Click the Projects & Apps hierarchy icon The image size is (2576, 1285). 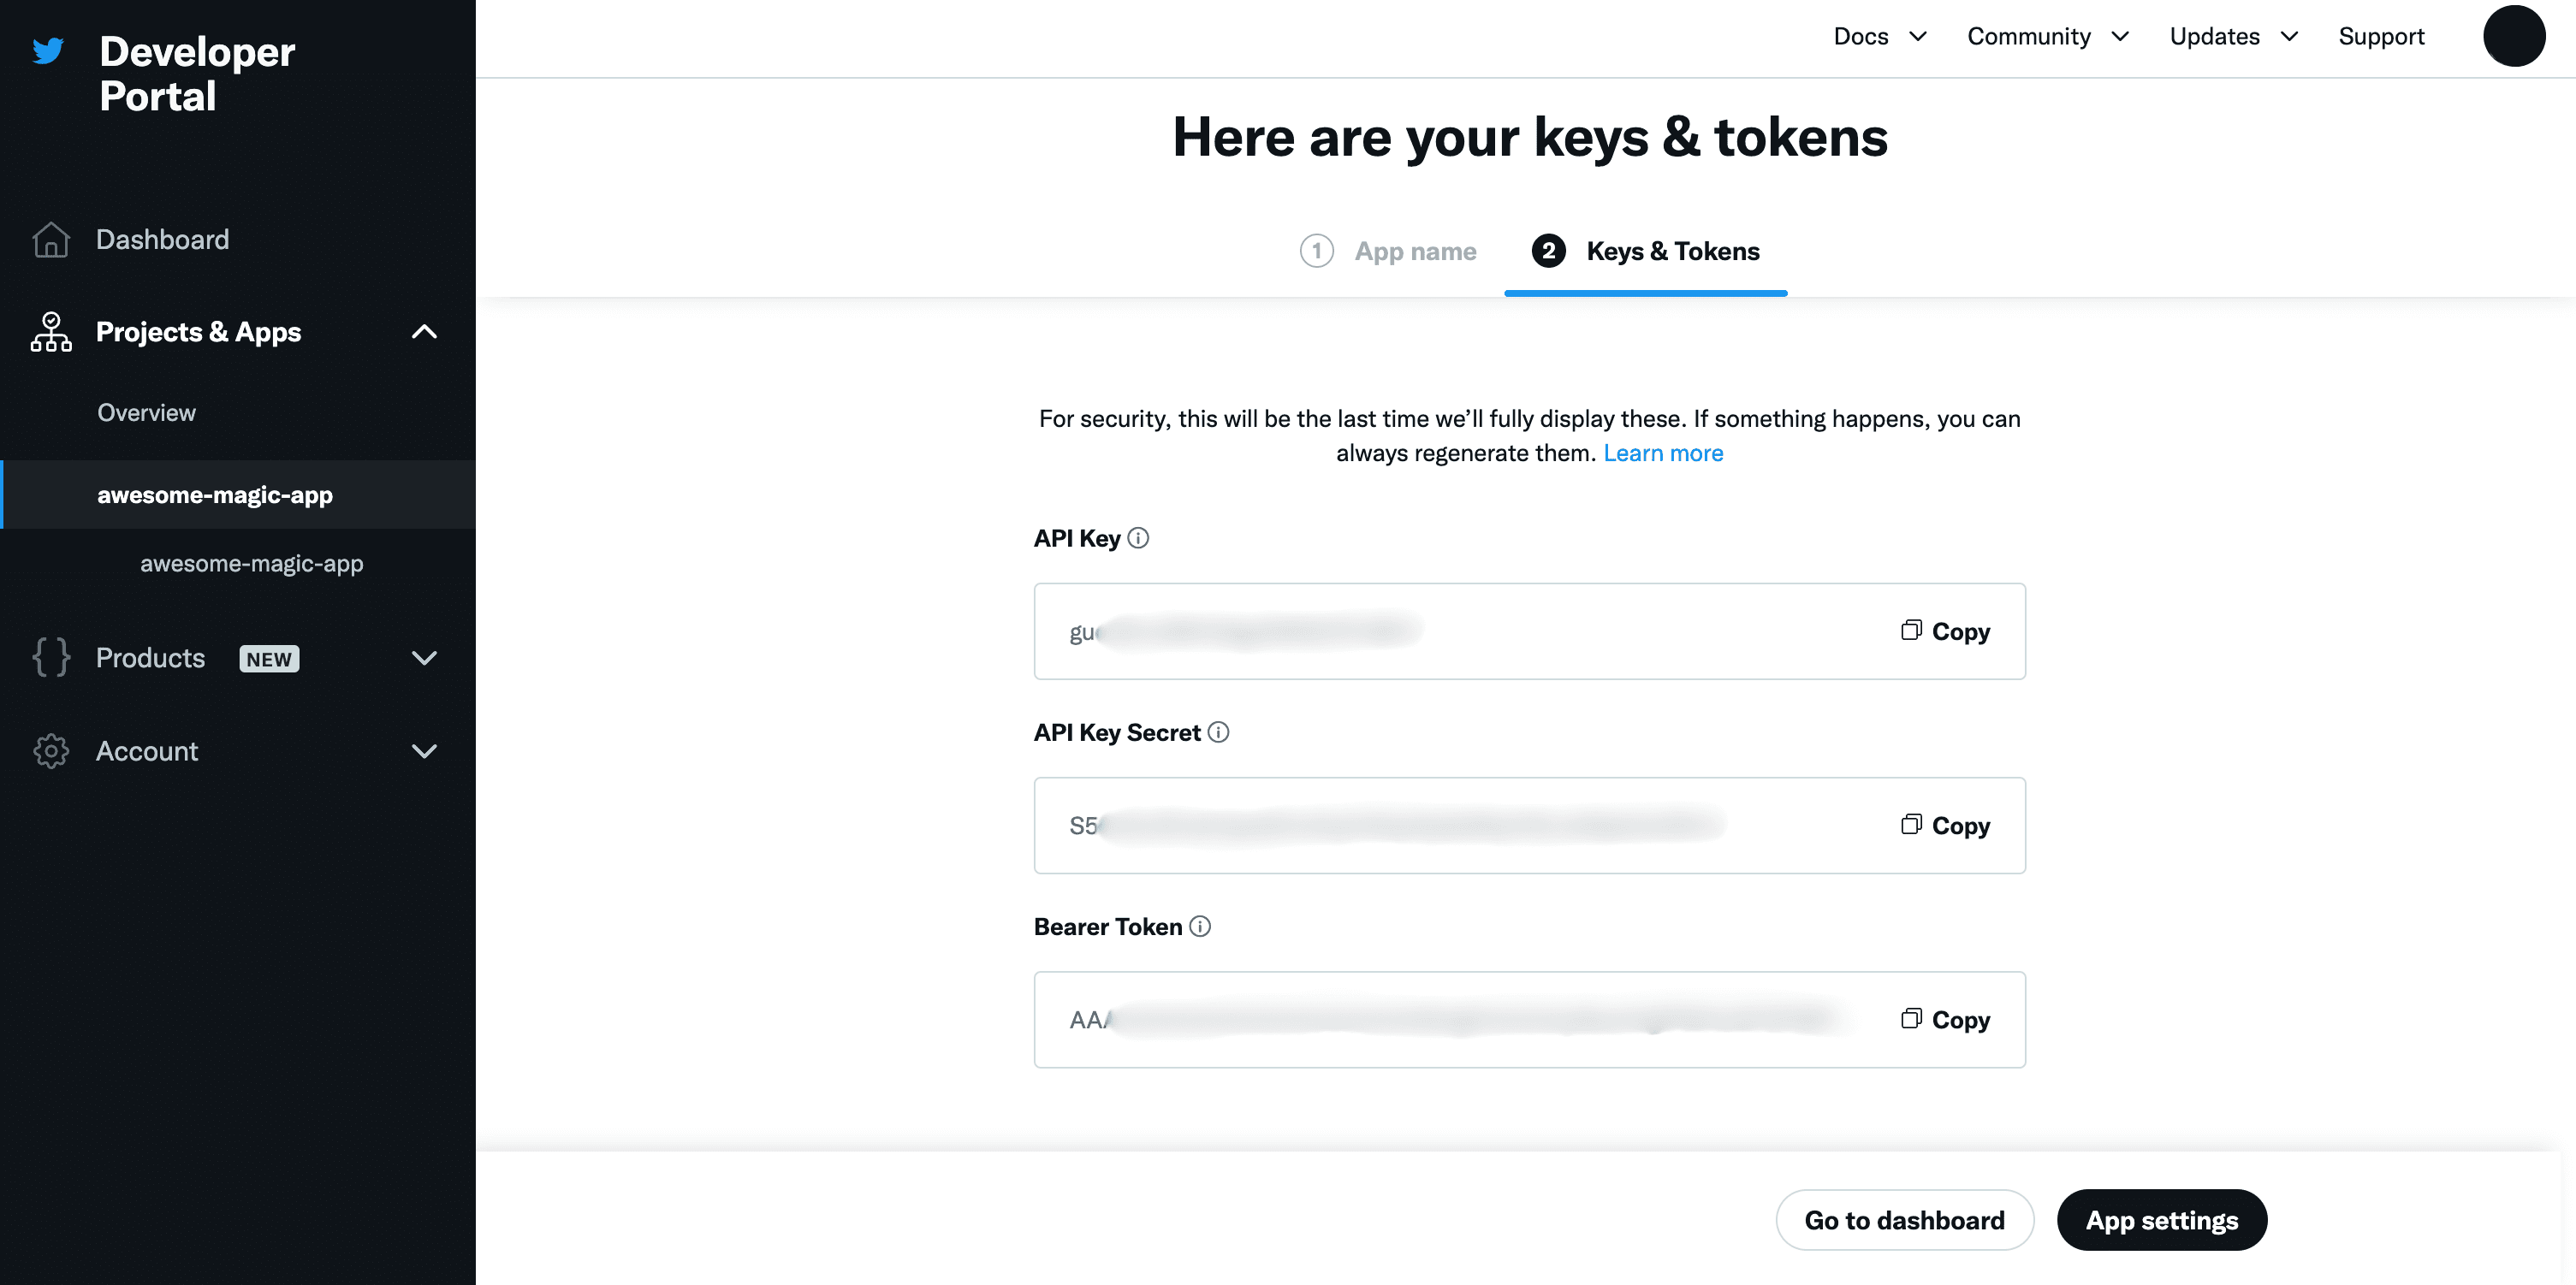51,332
